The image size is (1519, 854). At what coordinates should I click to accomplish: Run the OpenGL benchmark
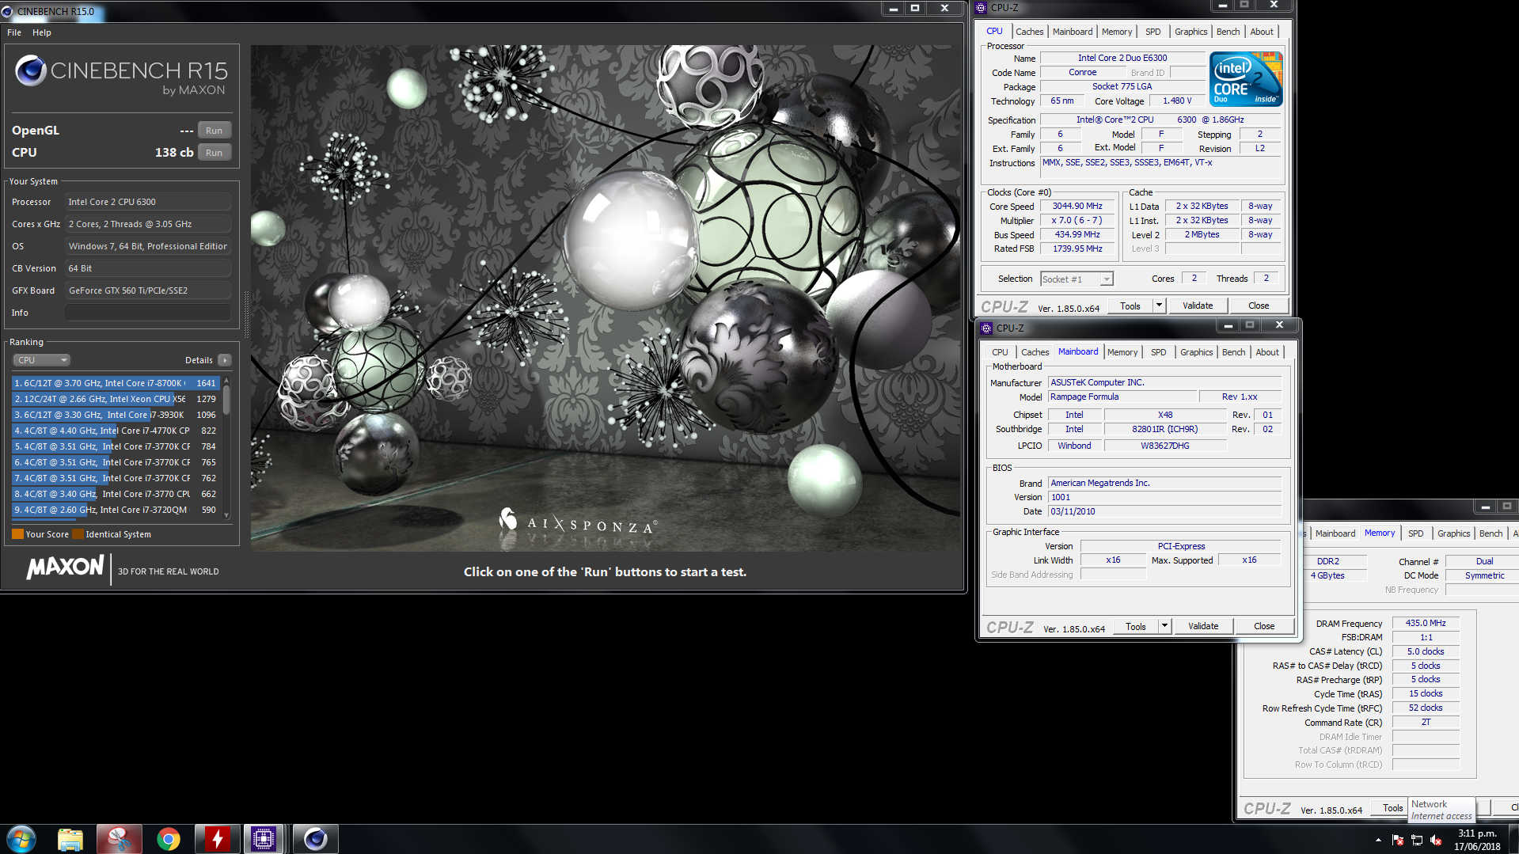214,131
